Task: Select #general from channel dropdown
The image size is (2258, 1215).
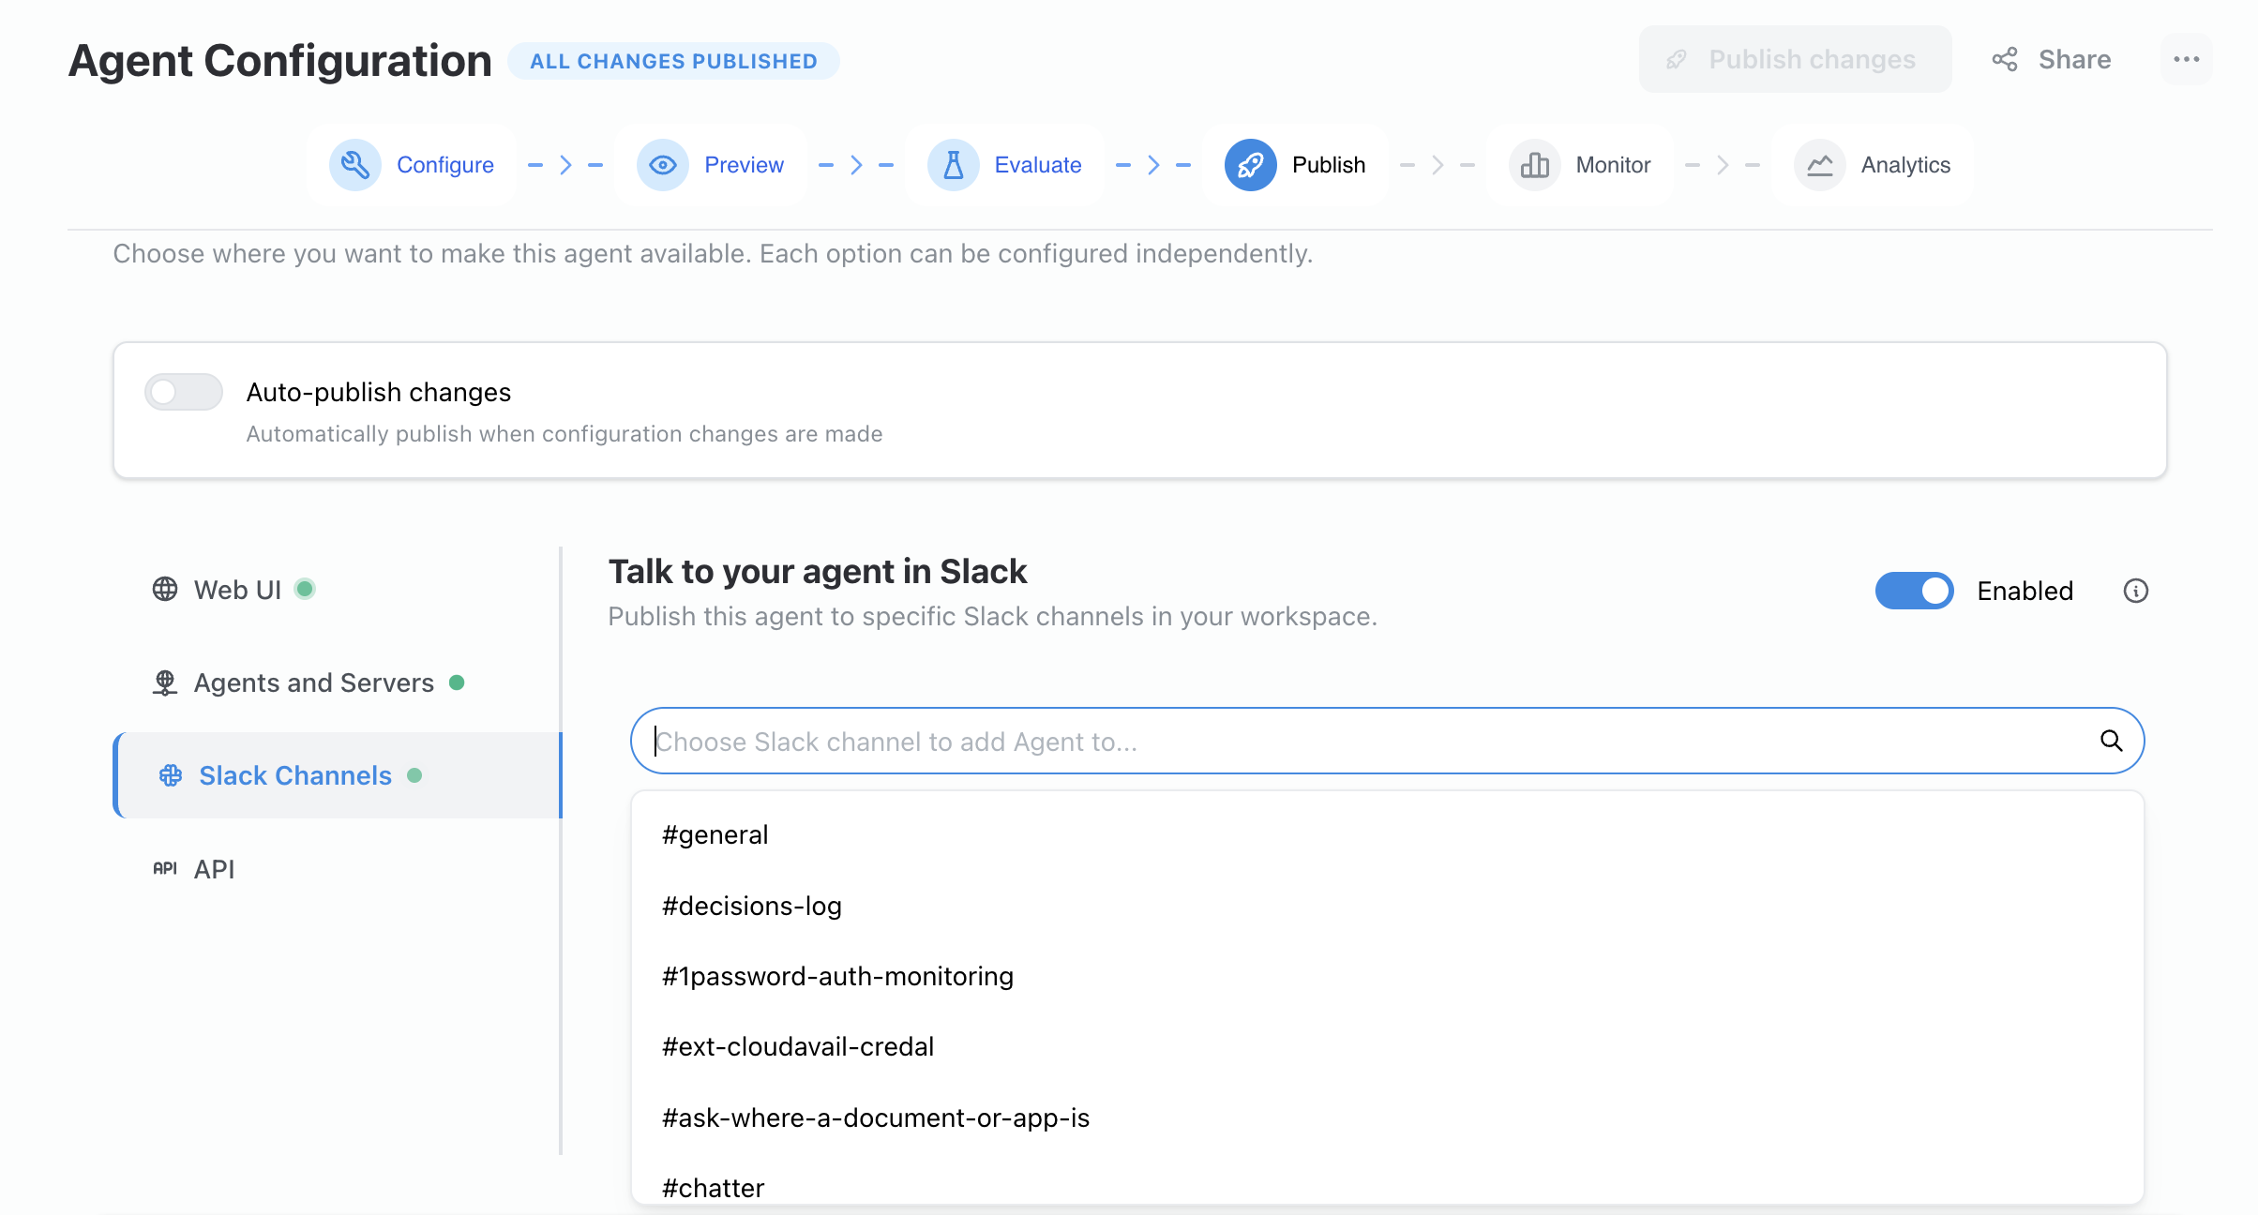Action: pos(715,834)
